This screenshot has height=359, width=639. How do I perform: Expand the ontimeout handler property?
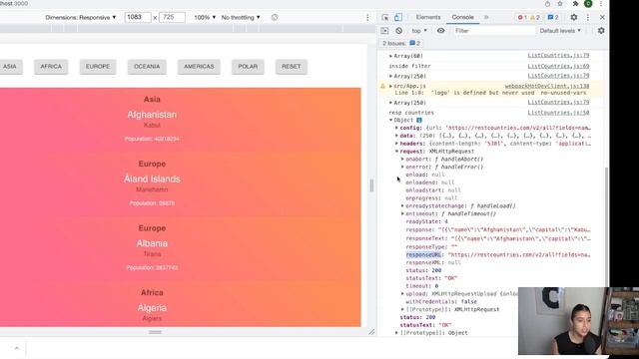(x=402, y=213)
